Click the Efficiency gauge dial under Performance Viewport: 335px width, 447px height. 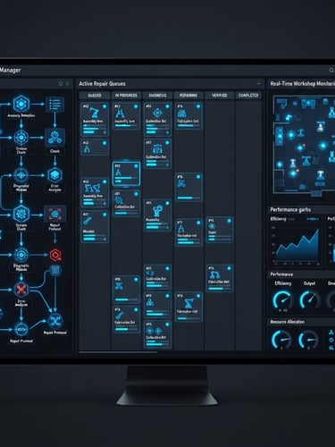(282, 299)
